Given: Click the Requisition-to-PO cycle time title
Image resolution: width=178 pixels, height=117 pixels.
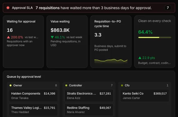Looking at the screenshot, I should (108, 24).
